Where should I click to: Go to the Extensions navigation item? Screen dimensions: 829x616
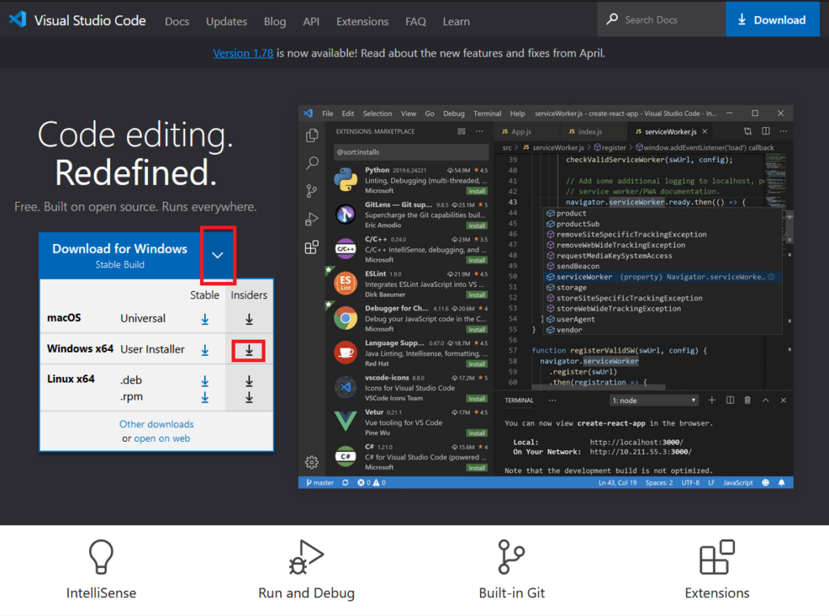[x=362, y=21]
